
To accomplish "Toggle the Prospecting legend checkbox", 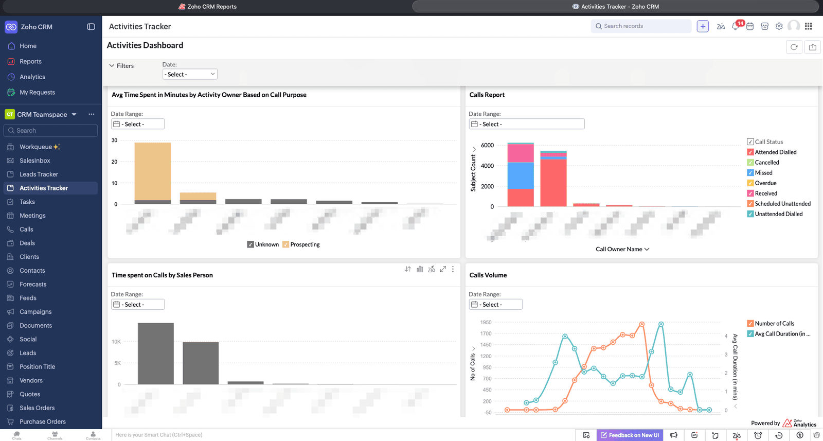I will point(286,244).
